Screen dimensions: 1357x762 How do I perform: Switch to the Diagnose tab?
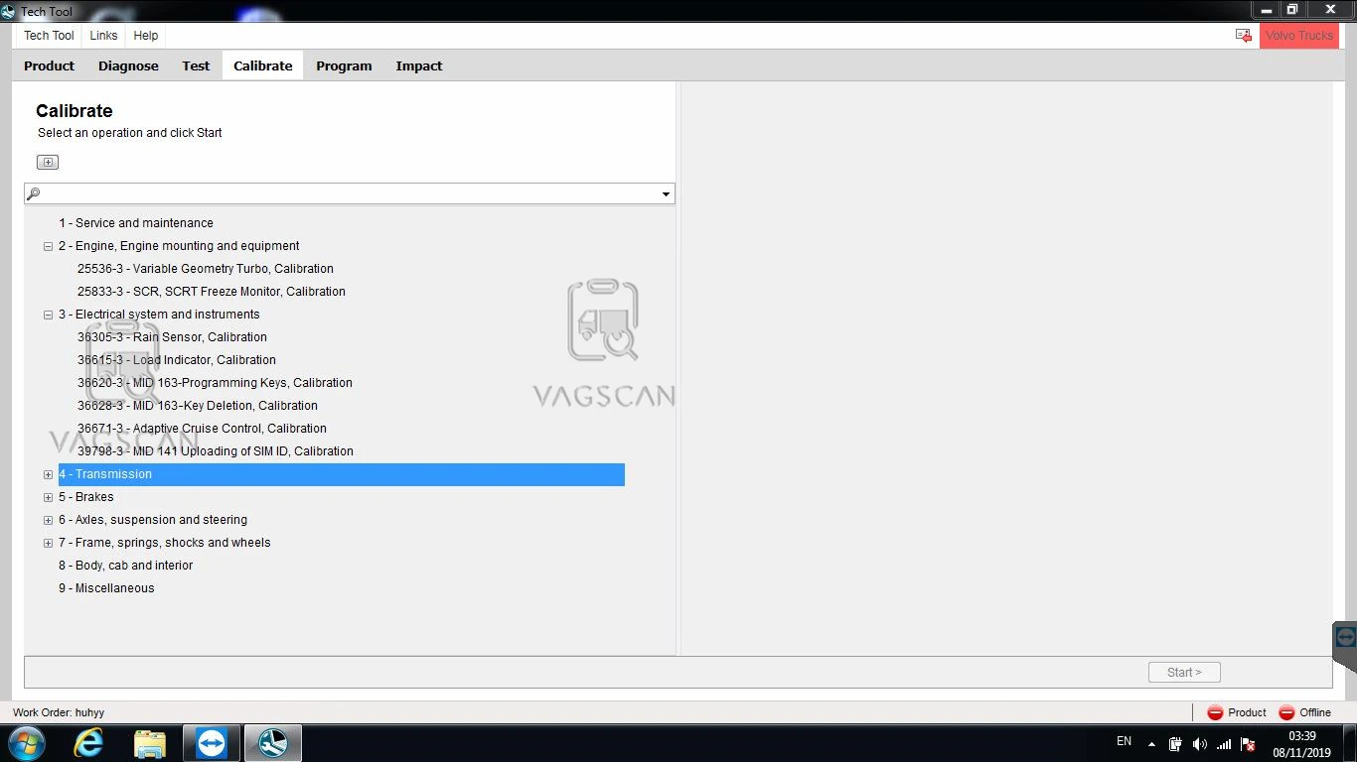click(128, 65)
